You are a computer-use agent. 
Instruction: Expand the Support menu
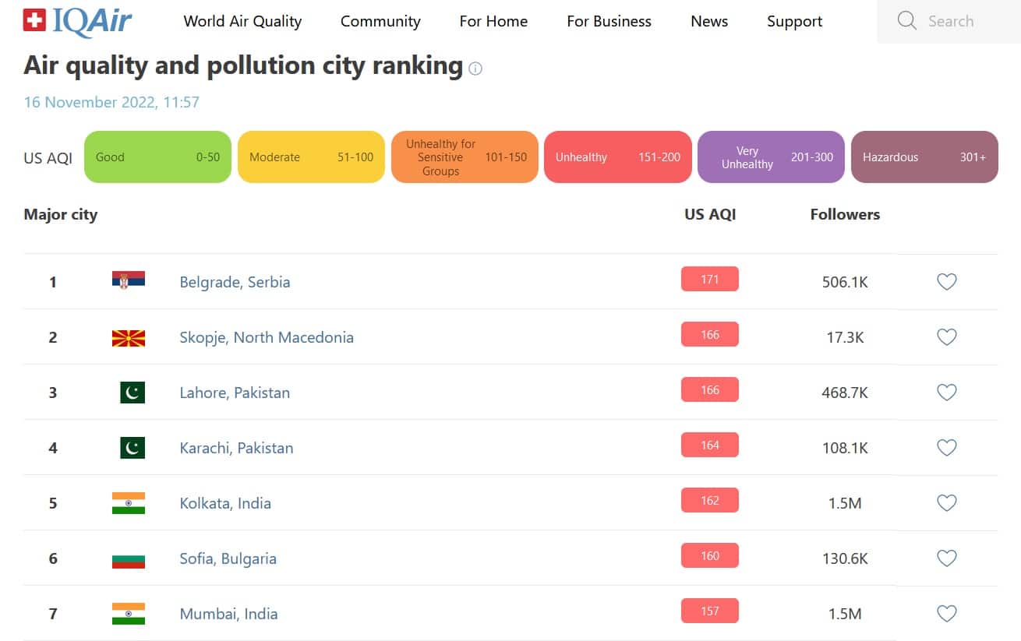794,22
